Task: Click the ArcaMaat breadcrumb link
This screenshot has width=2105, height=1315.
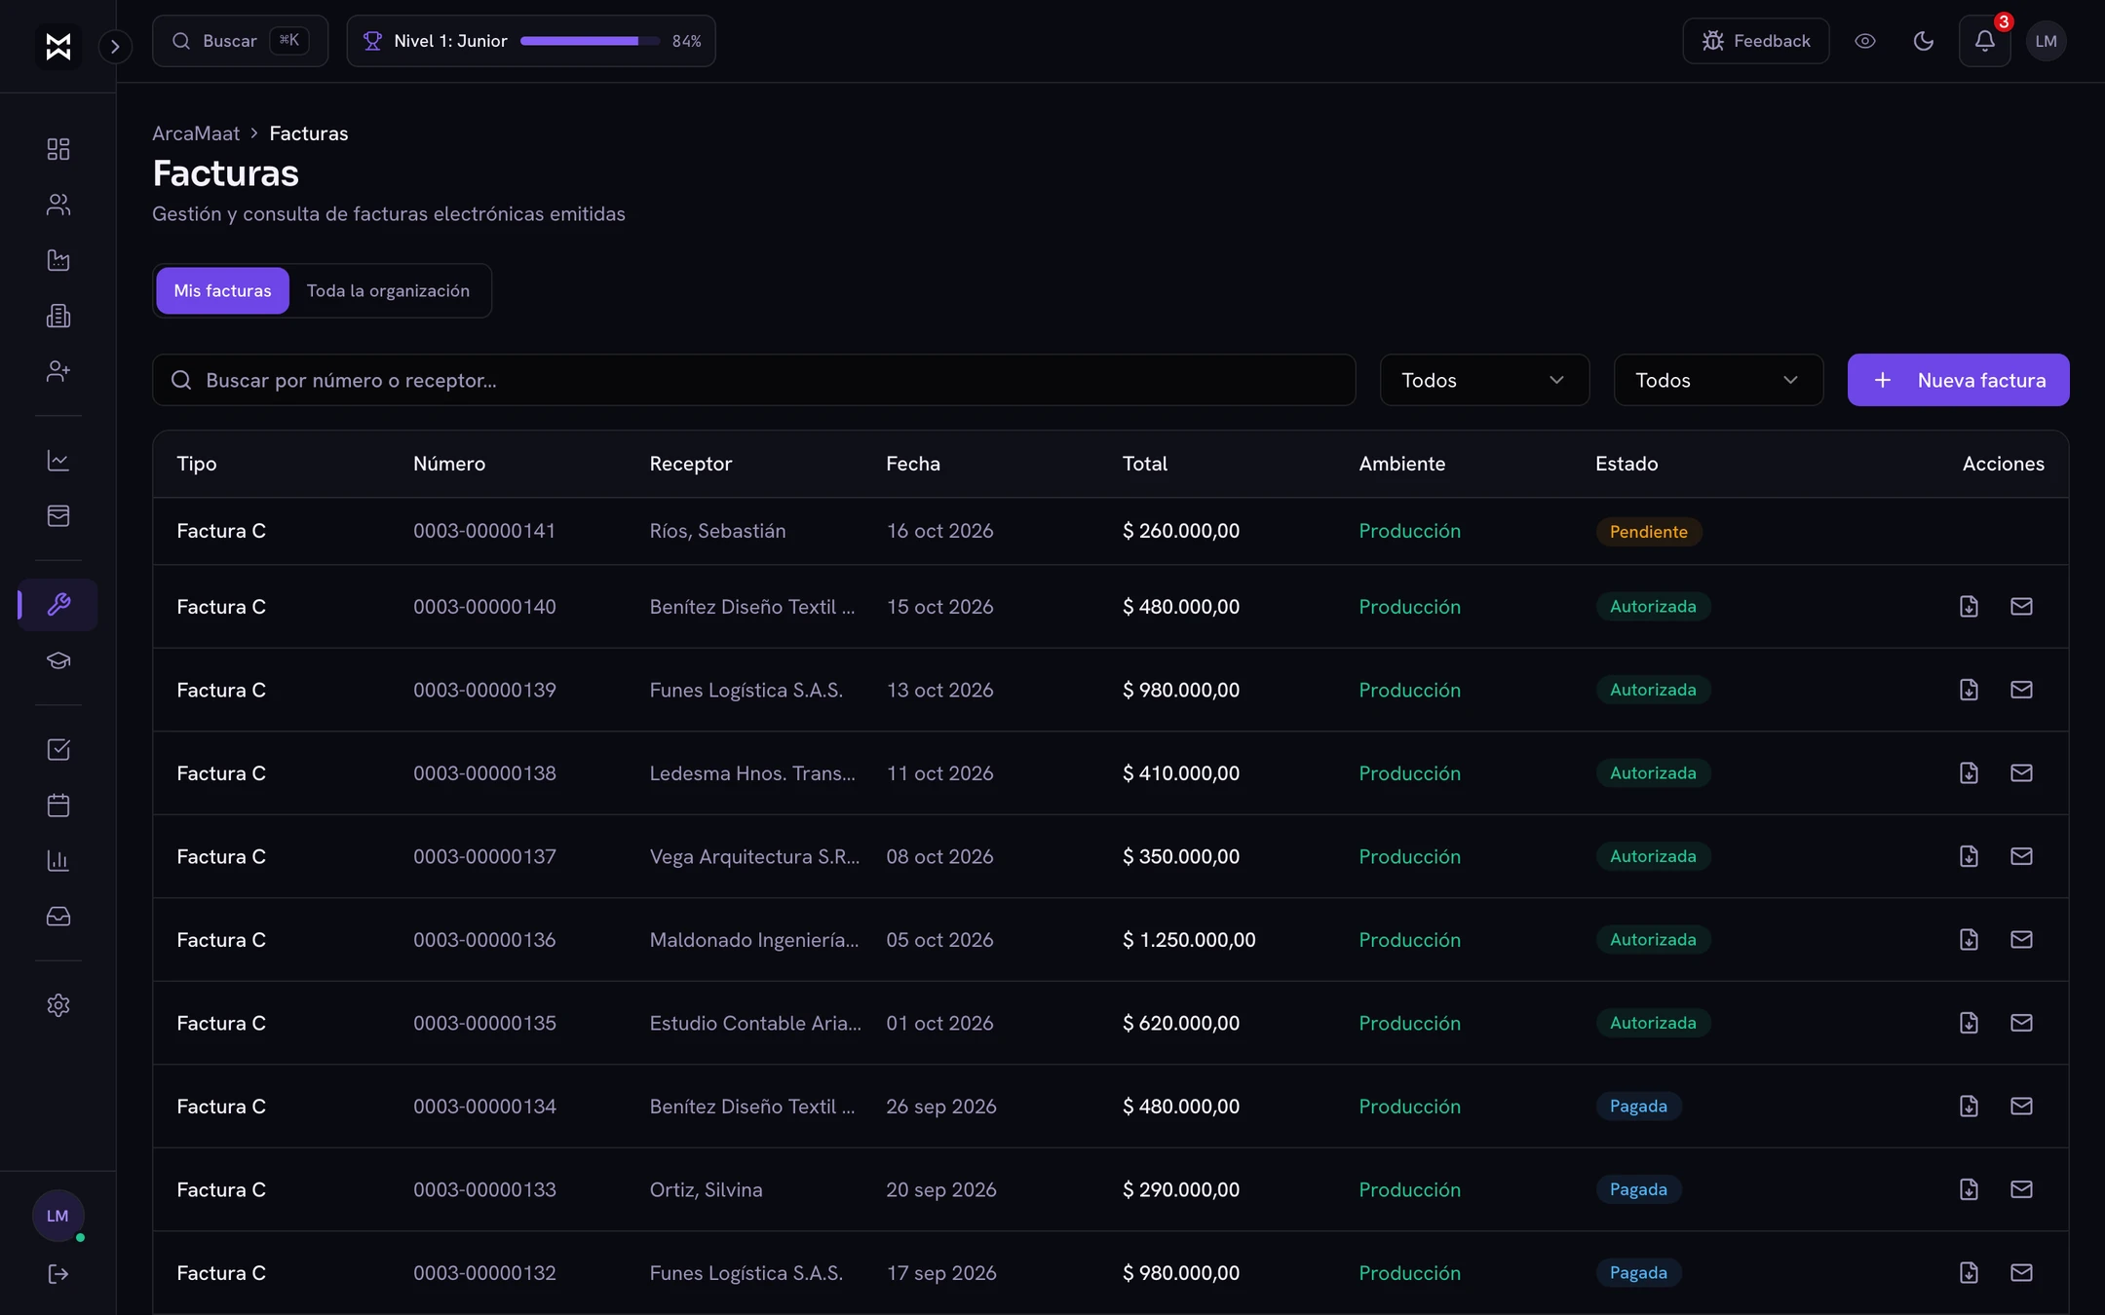Action: click(x=196, y=133)
